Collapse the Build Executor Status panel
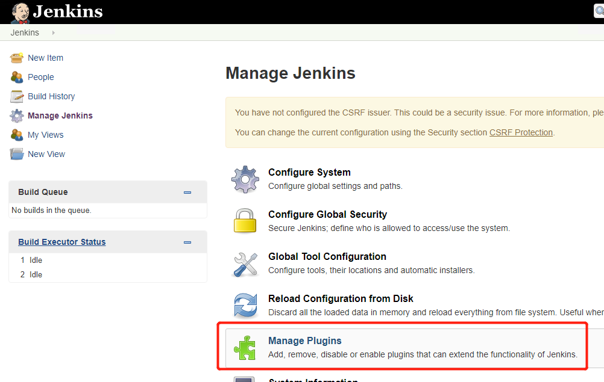 pyautogui.click(x=187, y=242)
